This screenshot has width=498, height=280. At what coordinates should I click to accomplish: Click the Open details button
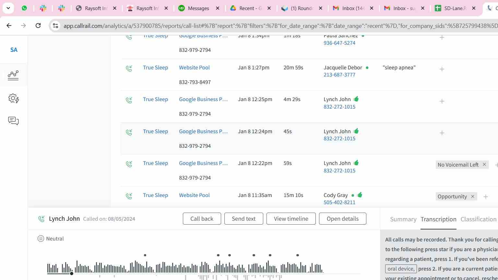[x=342, y=219]
